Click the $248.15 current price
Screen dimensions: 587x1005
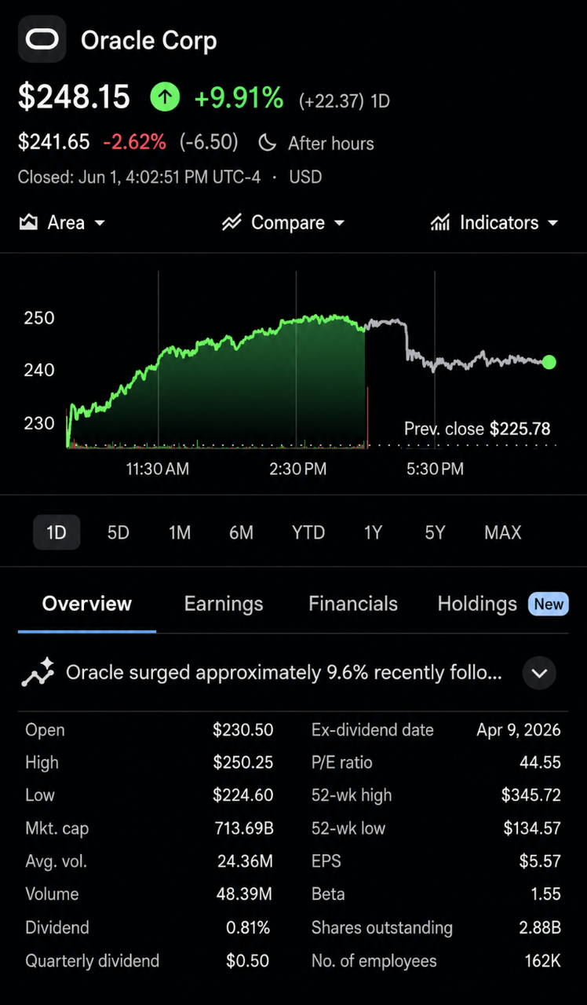(75, 97)
